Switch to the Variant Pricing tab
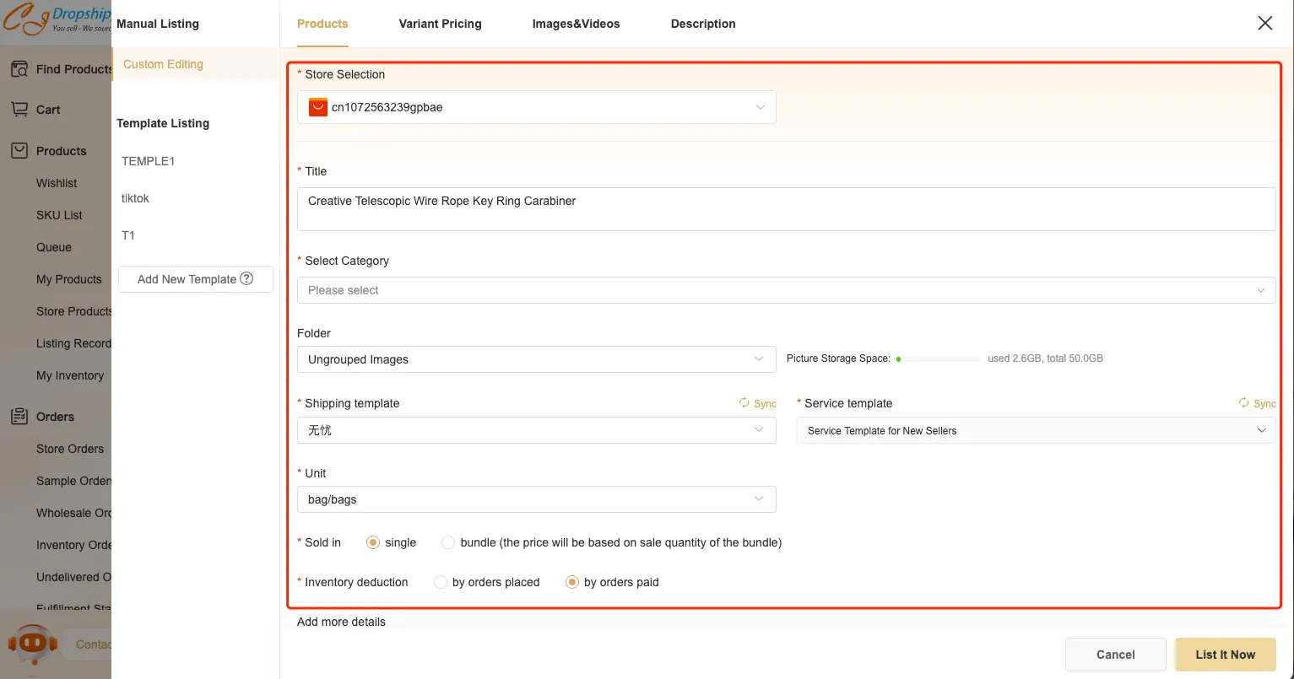Viewport: 1294px width, 679px height. [x=440, y=24]
